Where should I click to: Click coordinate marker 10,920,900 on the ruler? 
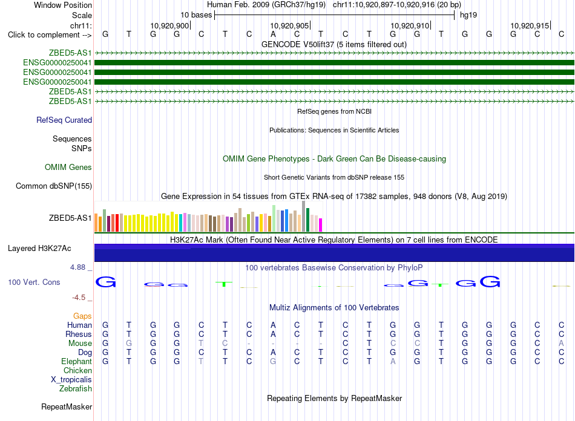[x=169, y=25]
